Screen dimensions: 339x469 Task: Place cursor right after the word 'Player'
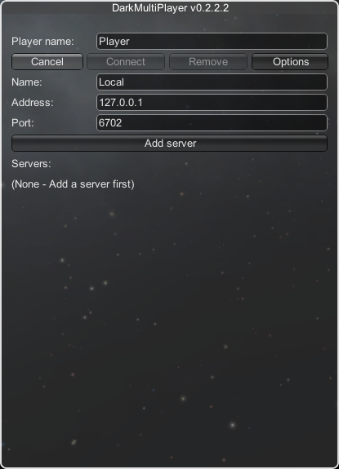[130, 42]
